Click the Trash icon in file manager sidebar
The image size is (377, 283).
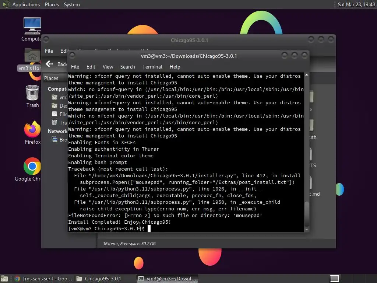[54, 122]
